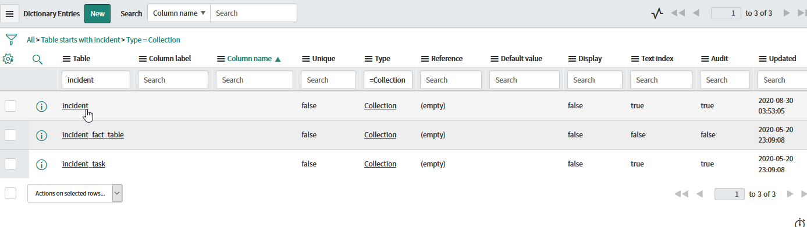Click the Column name column search field
This screenshot has height=227, width=807.
pos(254,80)
